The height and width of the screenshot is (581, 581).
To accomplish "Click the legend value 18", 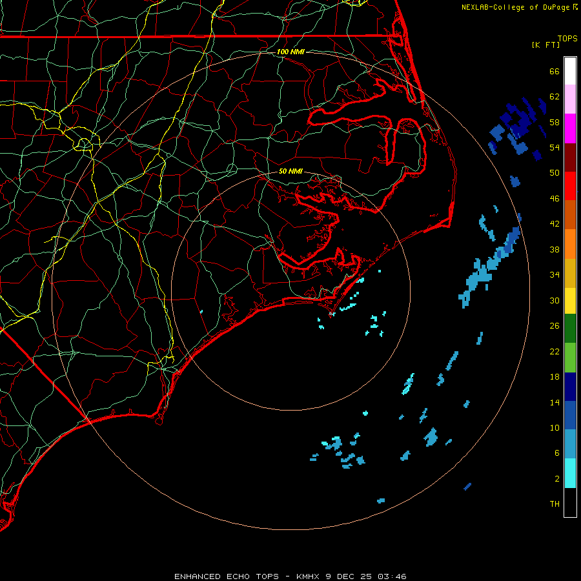I will 555,377.
